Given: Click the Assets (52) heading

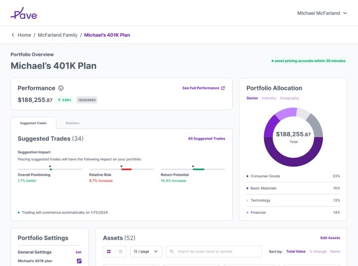Looking at the screenshot, I should (119, 238).
